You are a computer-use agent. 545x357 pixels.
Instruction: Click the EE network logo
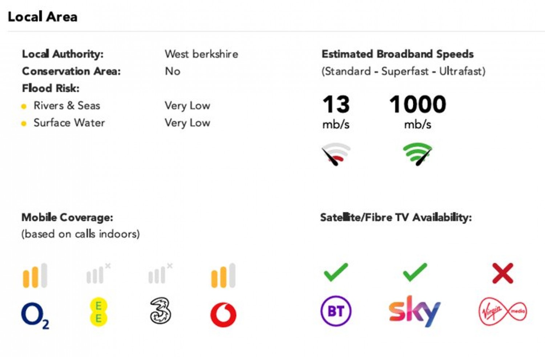tap(98, 312)
